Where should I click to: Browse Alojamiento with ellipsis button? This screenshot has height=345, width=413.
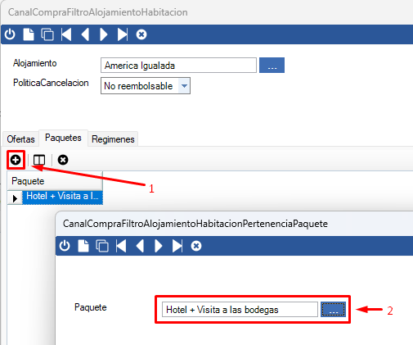(x=272, y=65)
